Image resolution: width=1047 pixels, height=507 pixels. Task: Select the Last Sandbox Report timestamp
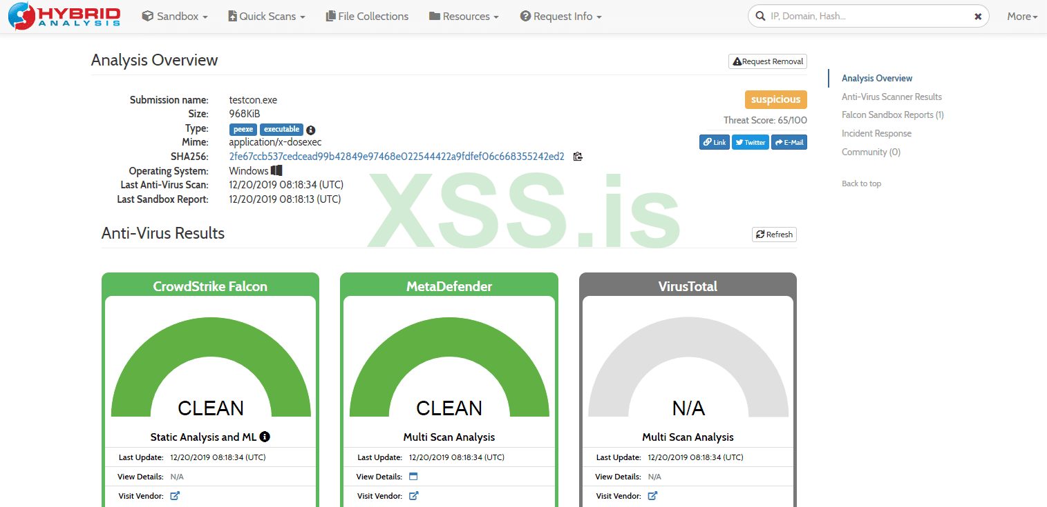click(285, 199)
